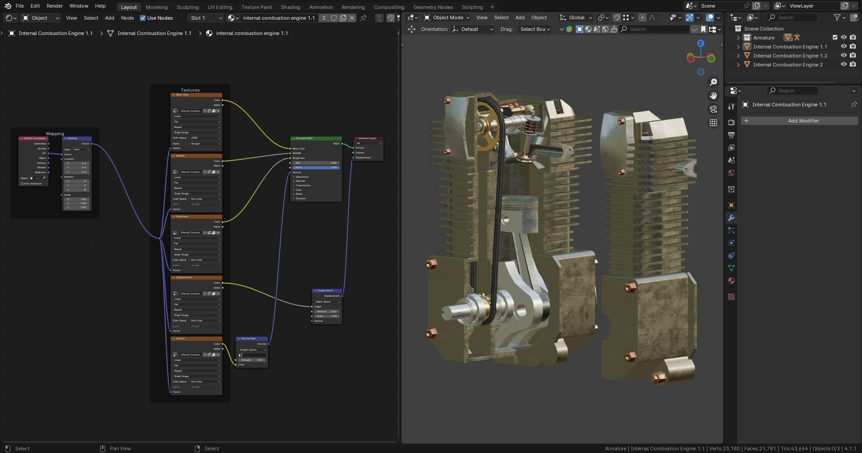Expand Internal Combustion Engine 1.2 tree item

tap(738, 56)
